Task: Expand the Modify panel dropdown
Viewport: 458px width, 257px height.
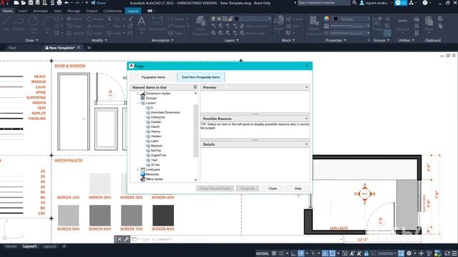Action: [99, 40]
